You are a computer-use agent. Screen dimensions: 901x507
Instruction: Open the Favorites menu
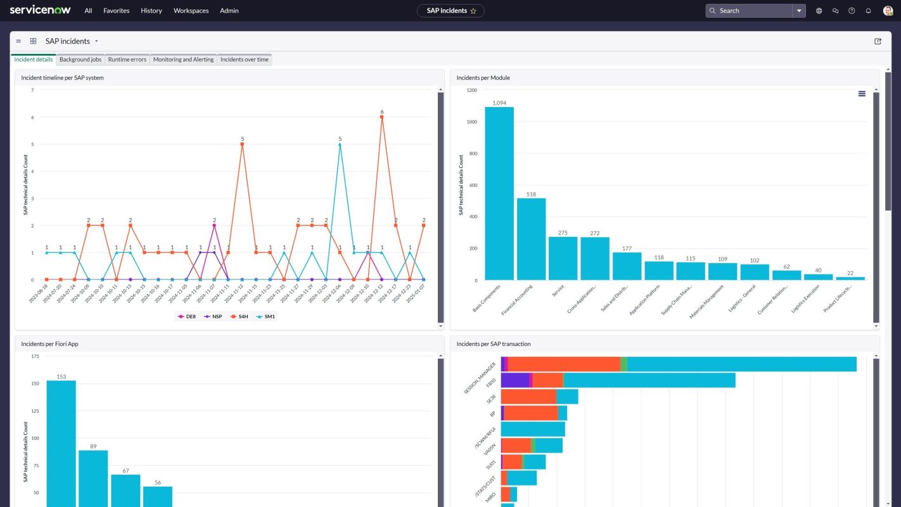click(x=117, y=11)
